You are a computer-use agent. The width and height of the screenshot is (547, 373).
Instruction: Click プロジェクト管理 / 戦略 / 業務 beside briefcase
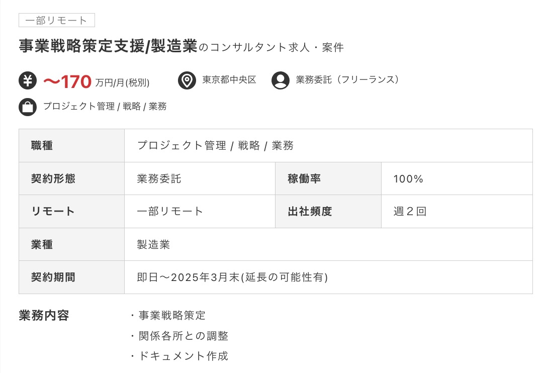click(105, 107)
